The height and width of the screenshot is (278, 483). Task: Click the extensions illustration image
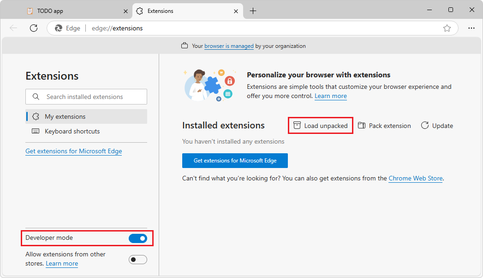pos(210,85)
